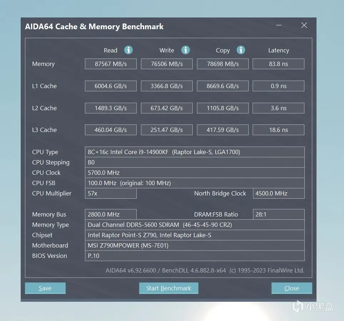
Task: Click the DRAM:FSB Ratio label
Action: click(216, 214)
